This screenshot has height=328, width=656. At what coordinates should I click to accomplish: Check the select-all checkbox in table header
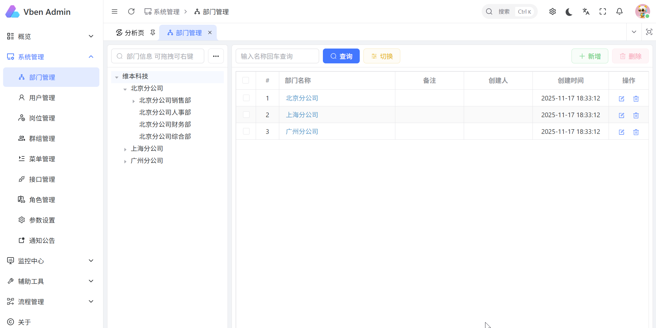coord(246,80)
